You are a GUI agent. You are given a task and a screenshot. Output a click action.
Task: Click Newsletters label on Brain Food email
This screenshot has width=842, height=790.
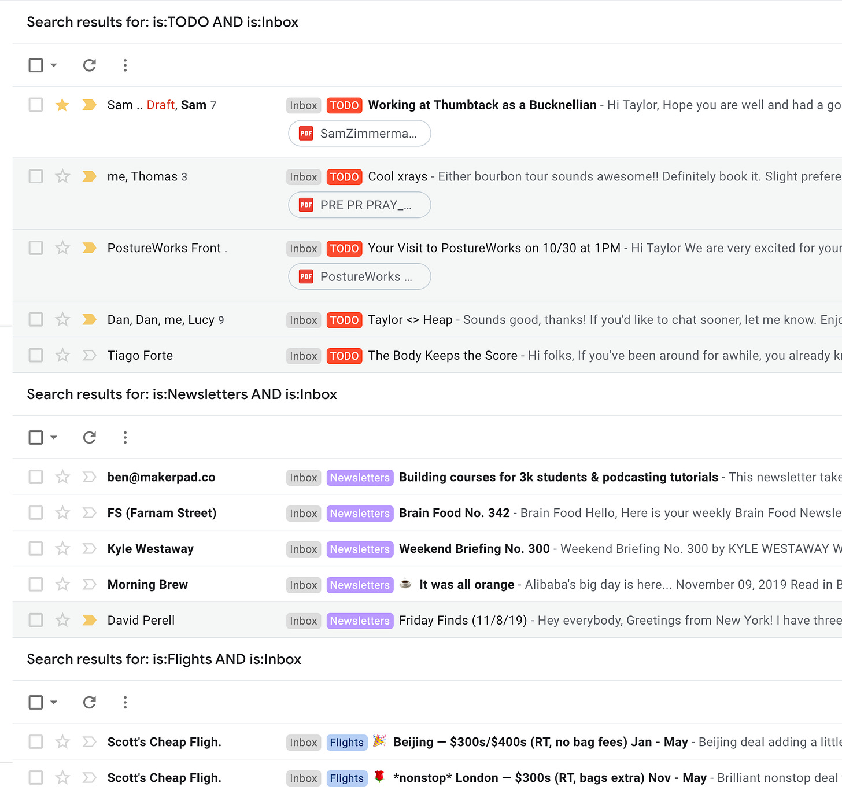[x=360, y=514]
